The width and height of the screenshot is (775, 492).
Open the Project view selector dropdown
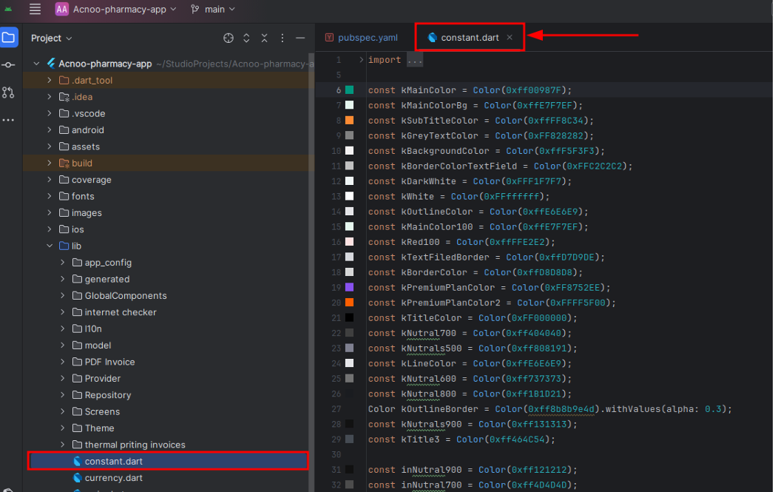[x=52, y=38]
